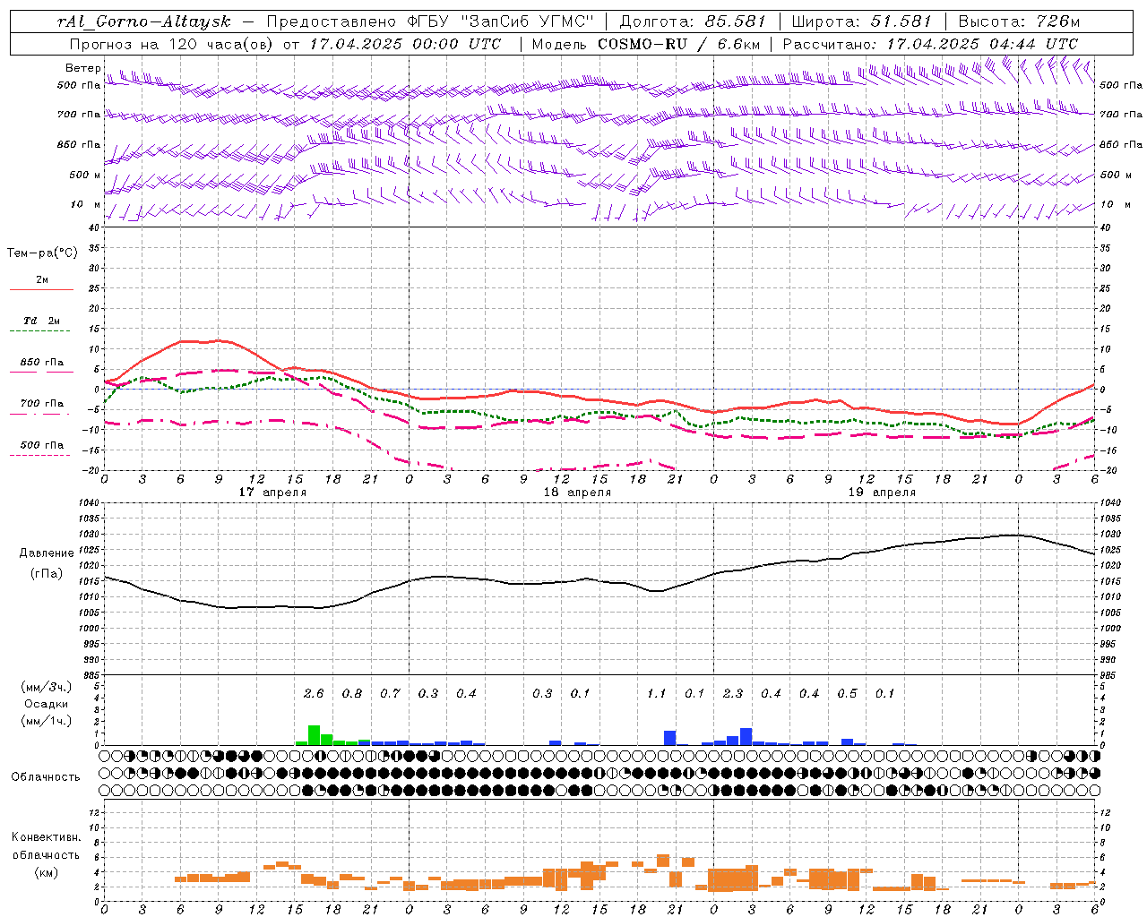
Task: Click the dashed pink sample under the legend's 500 гПа
Action: (40, 455)
